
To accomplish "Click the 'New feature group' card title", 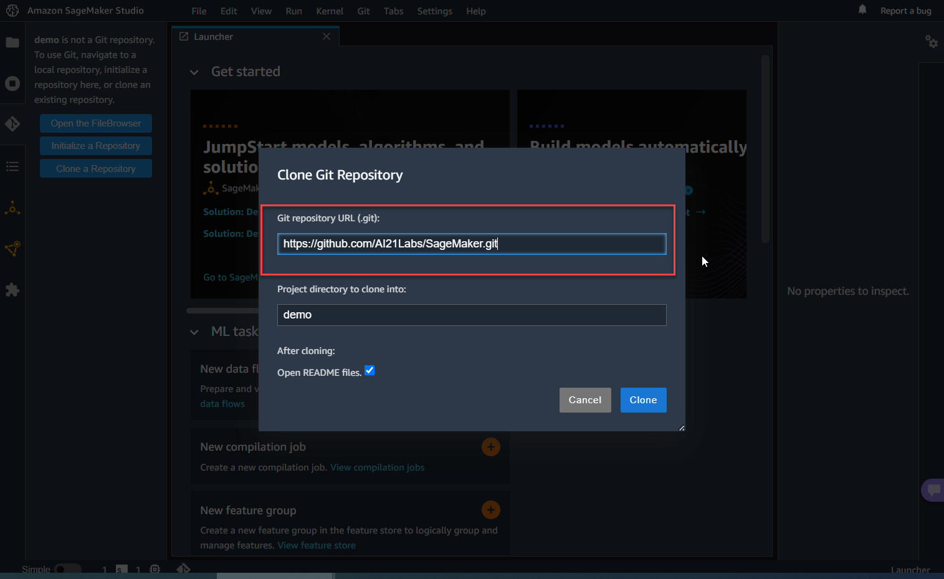I will click(x=248, y=510).
